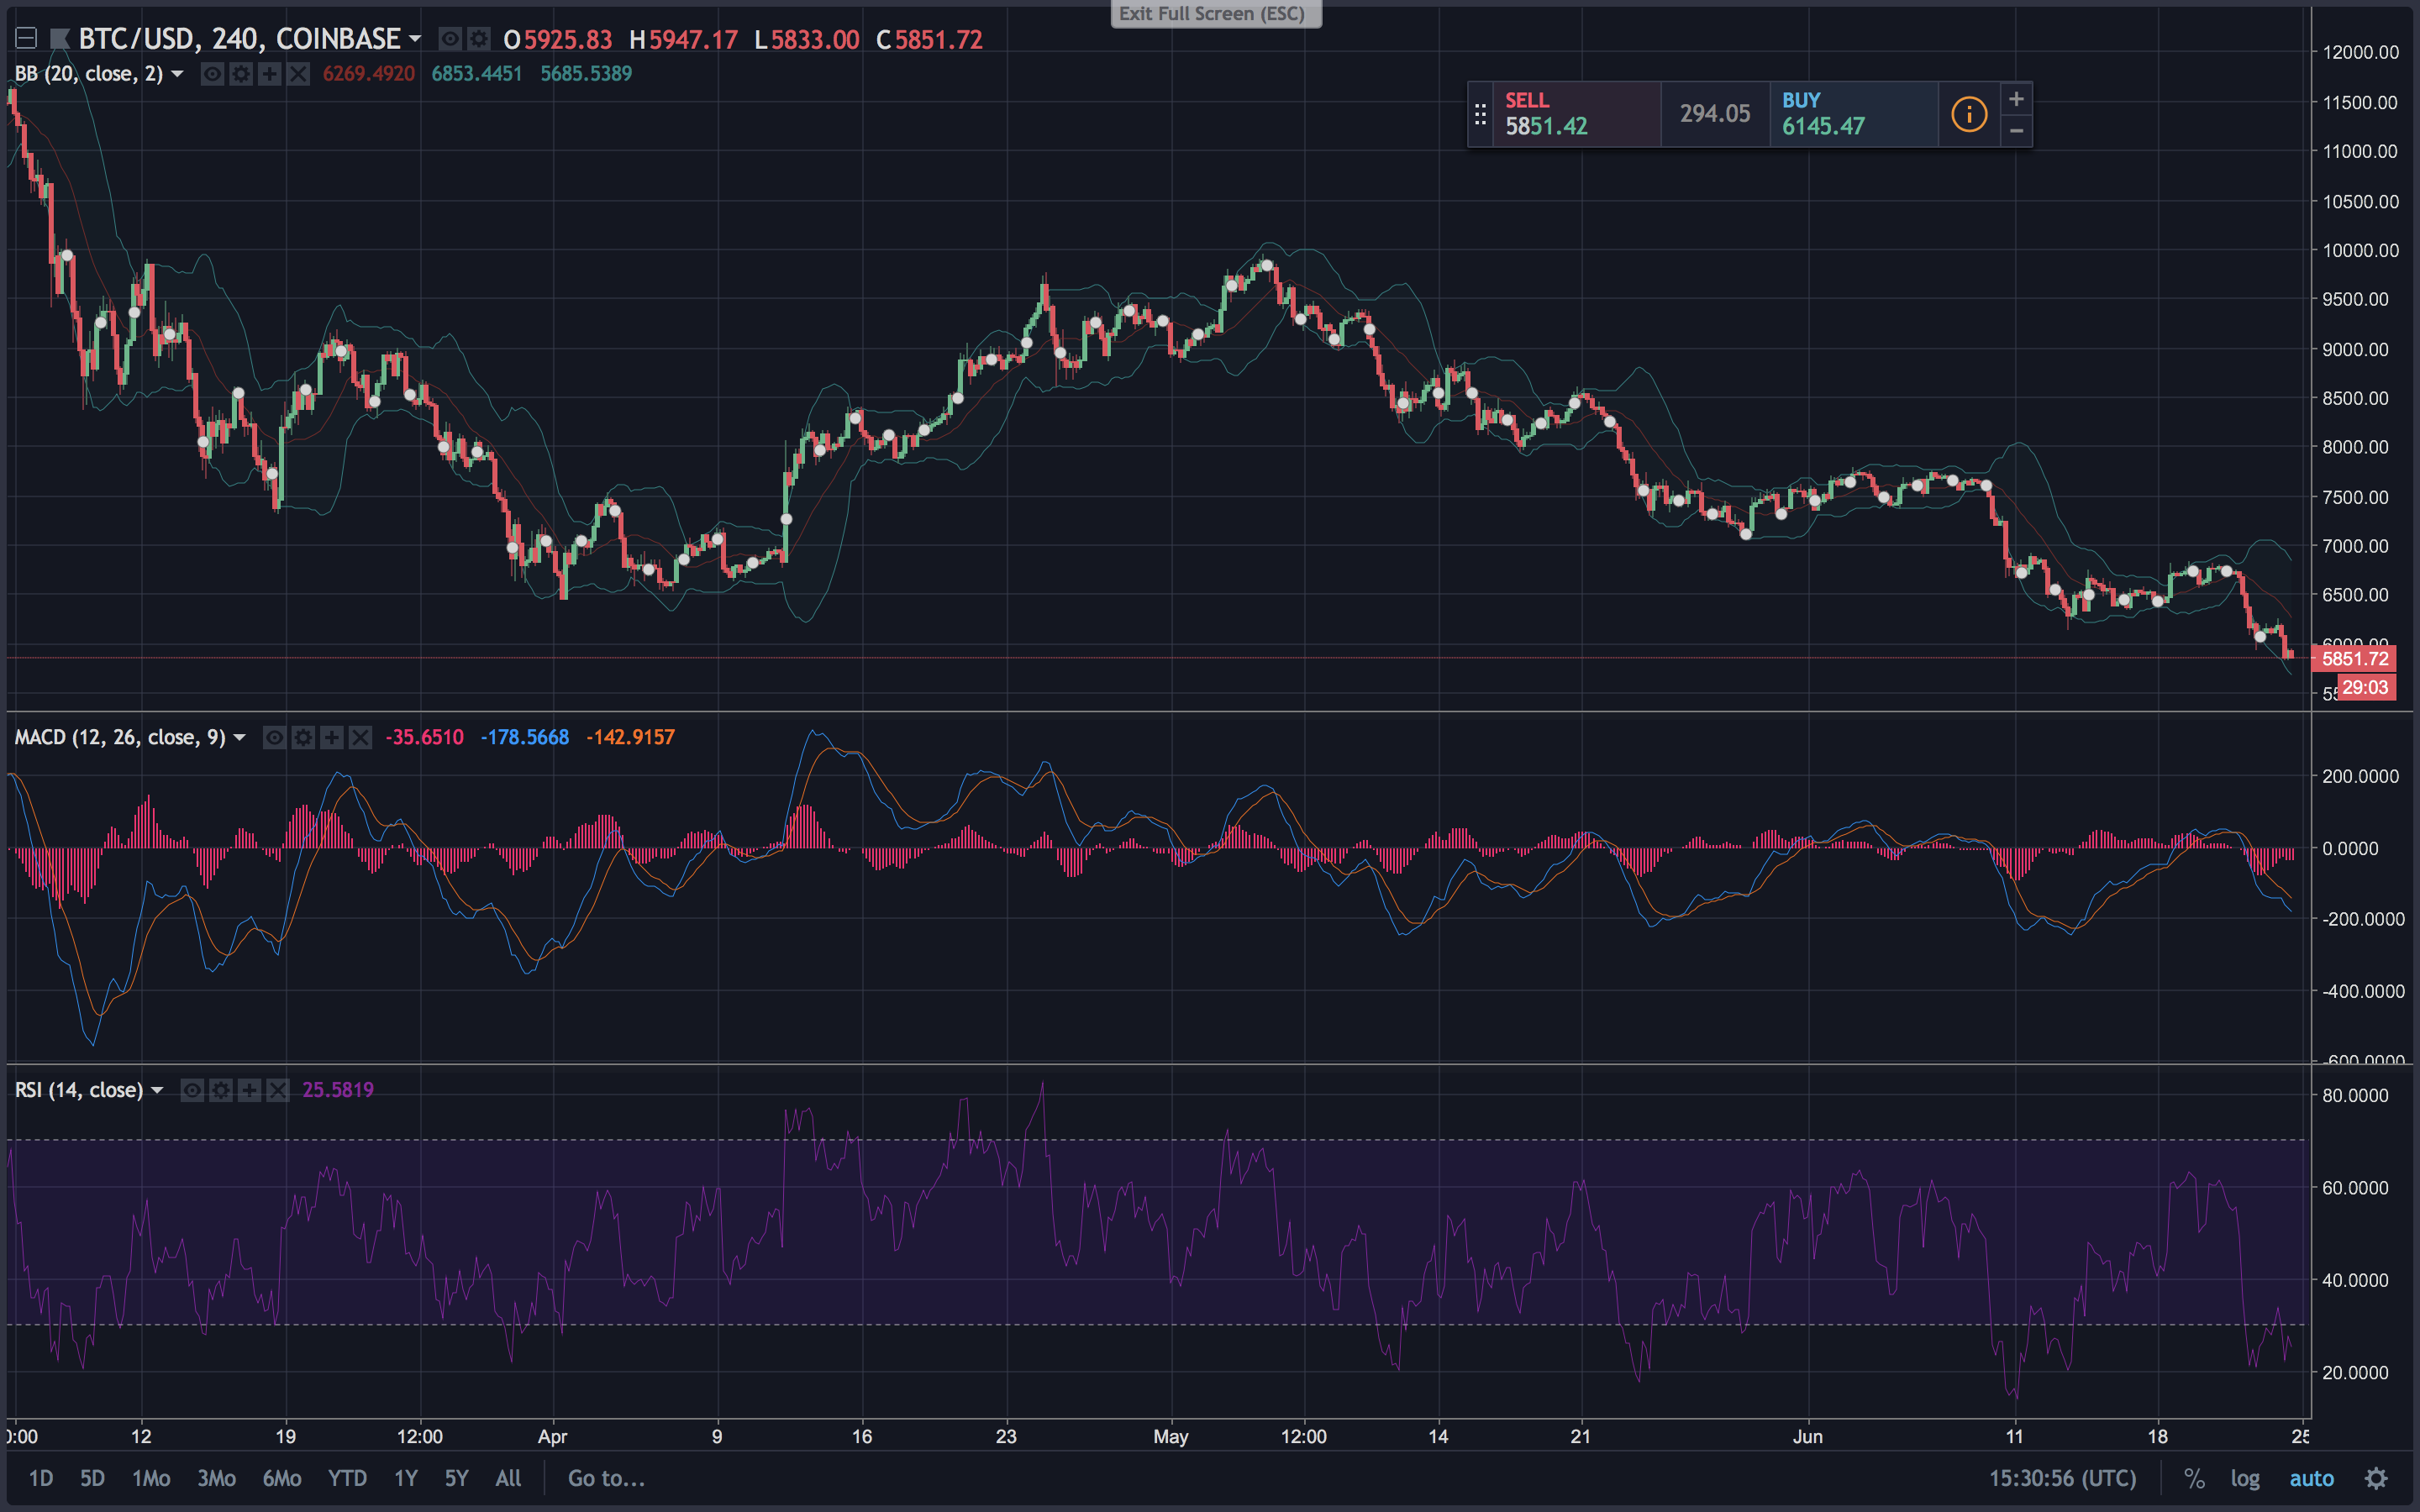This screenshot has width=2420, height=1512.
Task: Open the Go to... date picker
Action: point(606,1478)
